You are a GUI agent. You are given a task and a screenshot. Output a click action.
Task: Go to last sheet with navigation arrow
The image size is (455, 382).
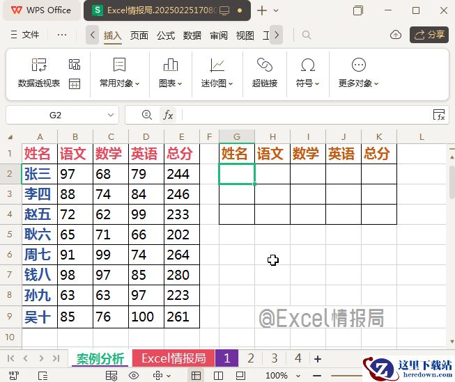(x=56, y=358)
